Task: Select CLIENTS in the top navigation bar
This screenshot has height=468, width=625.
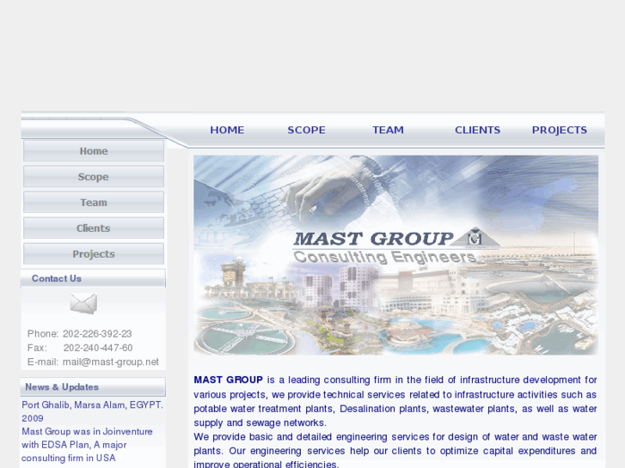Action: point(477,131)
